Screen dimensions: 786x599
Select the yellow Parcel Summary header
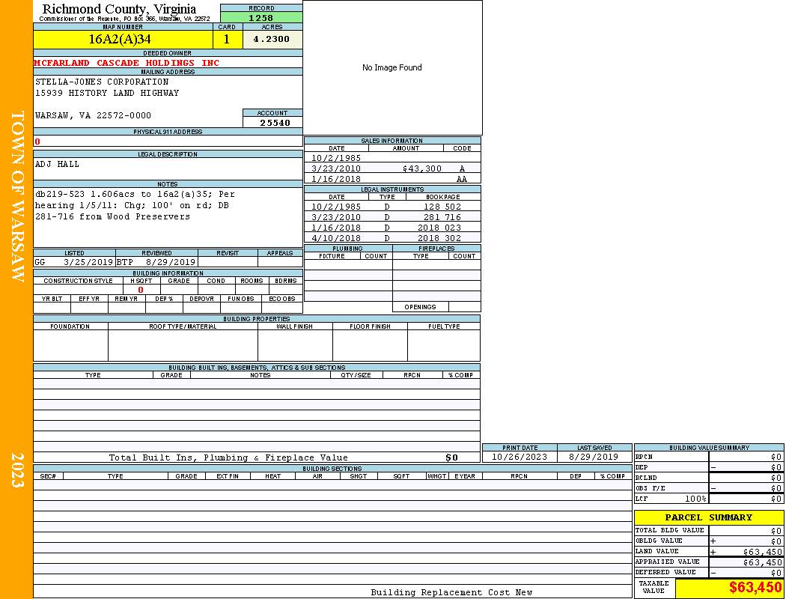708,517
